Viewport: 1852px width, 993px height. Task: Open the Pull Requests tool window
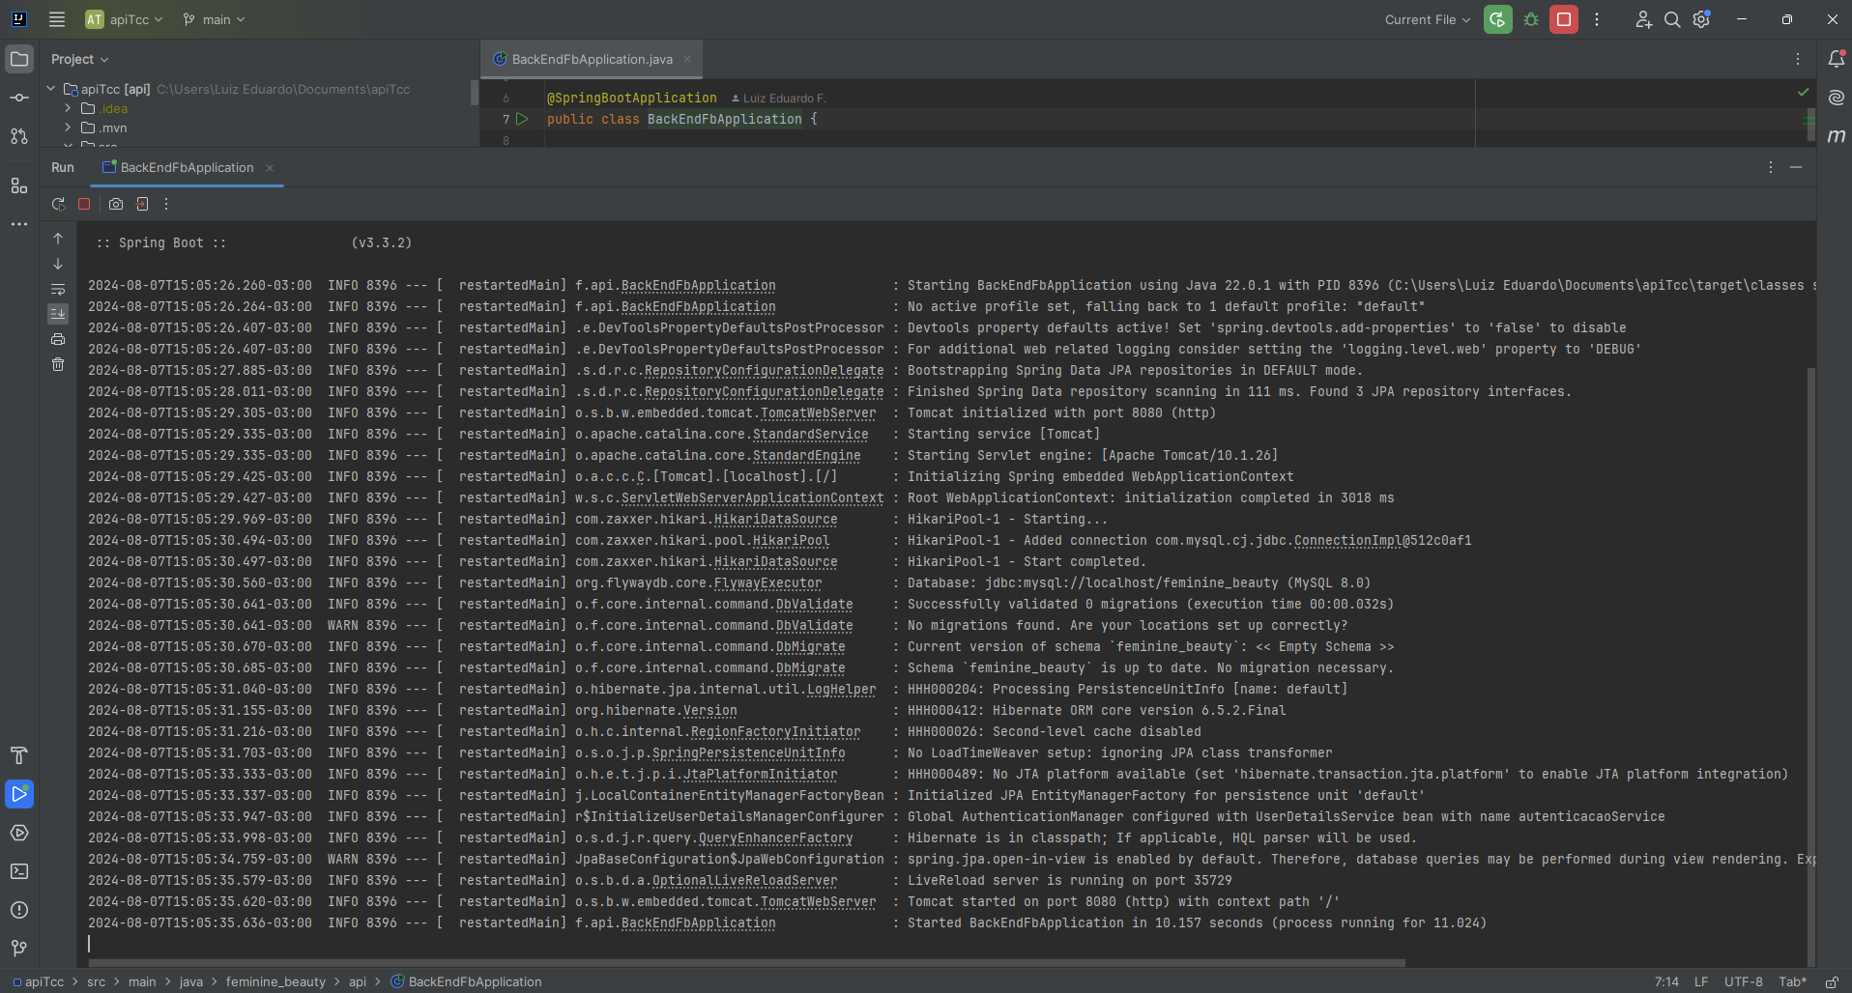click(19, 136)
